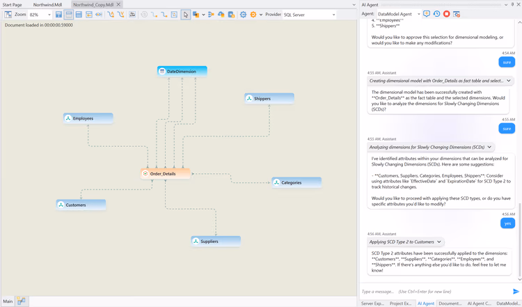This screenshot has height=307, width=522.
Task: Switch to the Northwind.Mdl tab
Action: [47, 5]
